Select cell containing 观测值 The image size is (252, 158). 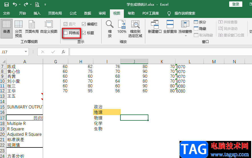pyautogui.click(x=25, y=145)
